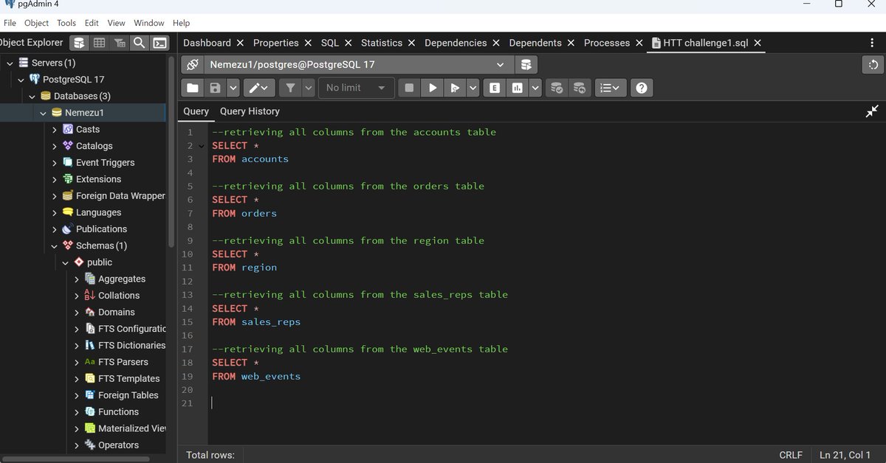The width and height of the screenshot is (886, 463).
Task: Execute the query with the play button
Action: tap(432, 88)
